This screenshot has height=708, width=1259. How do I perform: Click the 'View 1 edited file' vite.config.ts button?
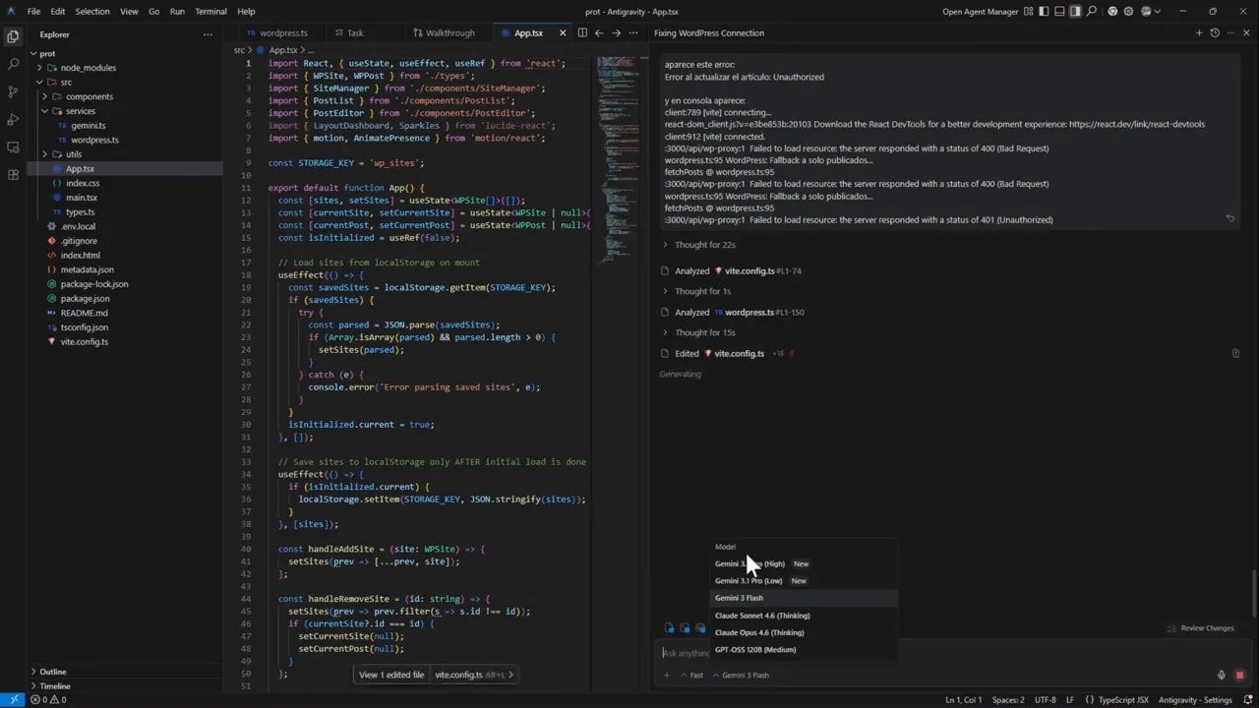click(391, 675)
